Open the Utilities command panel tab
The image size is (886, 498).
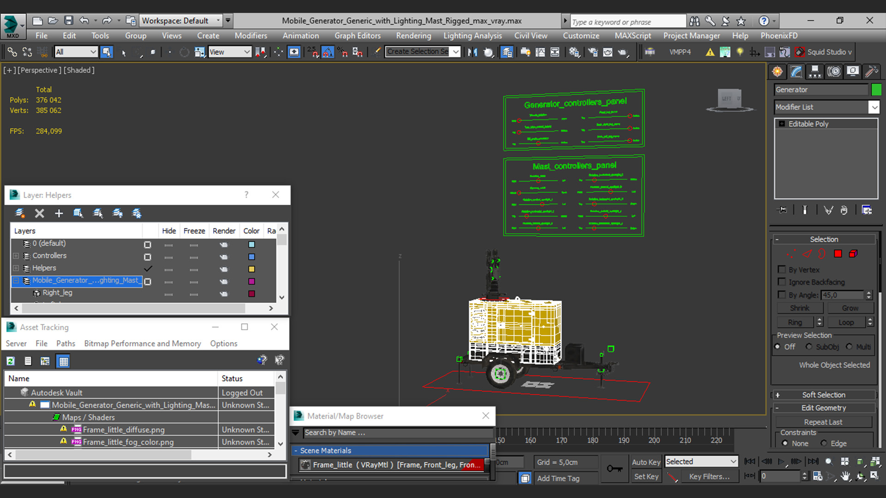[x=871, y=71]
